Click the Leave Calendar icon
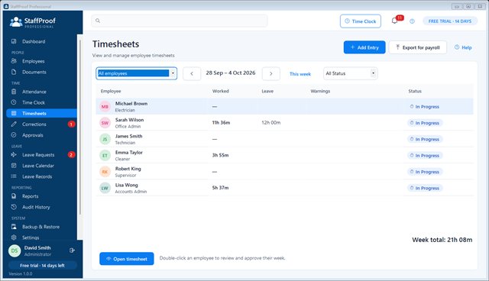Image resolution: width=489 pixels, height=281 pixels. (x=14, y=166)
